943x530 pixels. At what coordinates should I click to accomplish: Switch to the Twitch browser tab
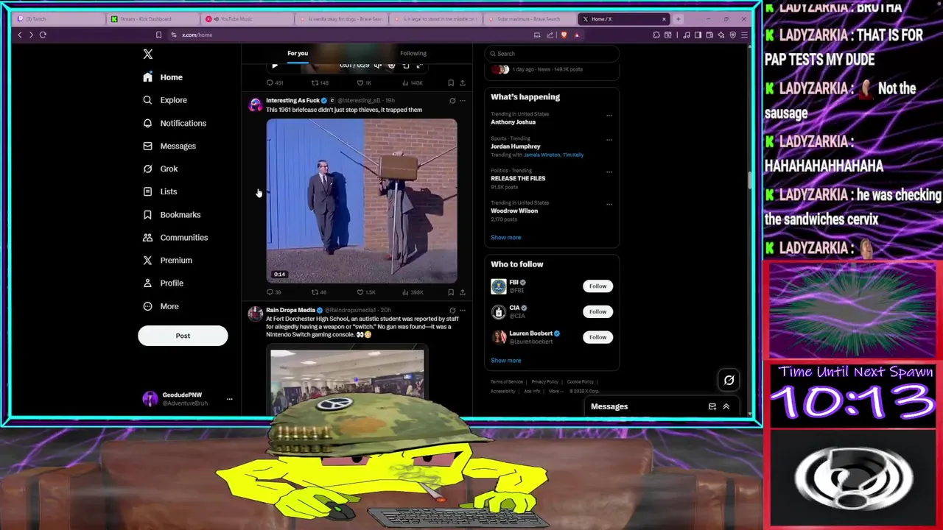(59, 19)
